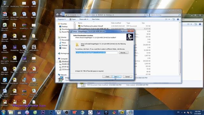This screenshot has width=204, height=115.
Task: Change view in front Explorer window
Action: 166,19
